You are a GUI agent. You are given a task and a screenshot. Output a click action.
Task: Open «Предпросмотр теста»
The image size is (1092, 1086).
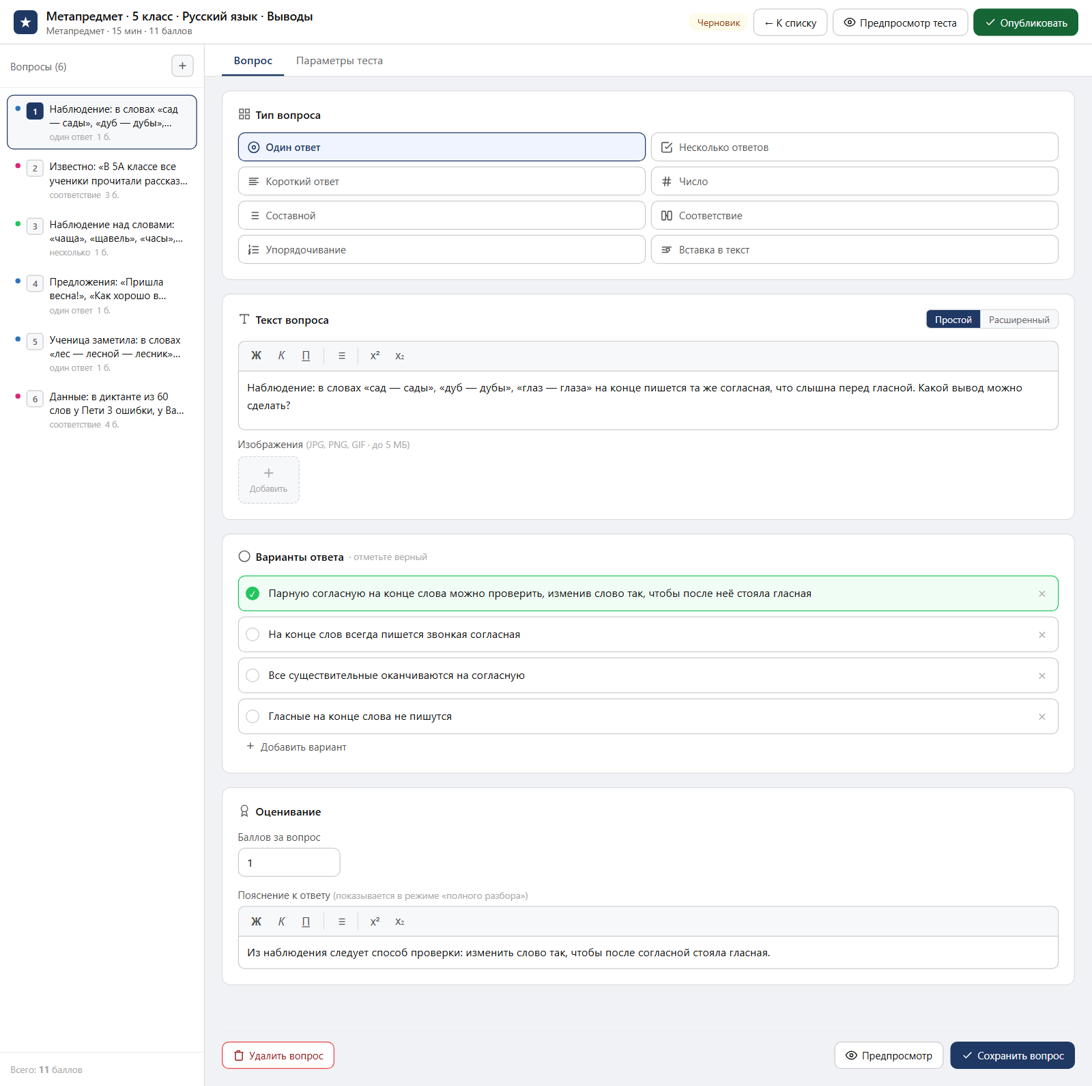point(900,23)
